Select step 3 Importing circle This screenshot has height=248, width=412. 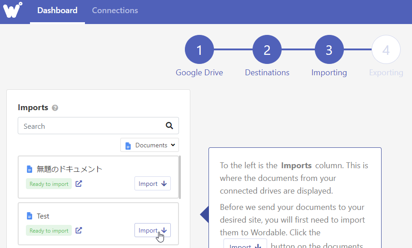pos(329,50)
